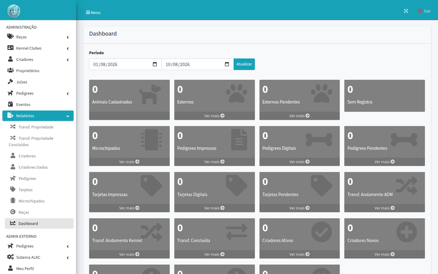Click the check icon on Criadores Ativos card

(x=322, y=232)
